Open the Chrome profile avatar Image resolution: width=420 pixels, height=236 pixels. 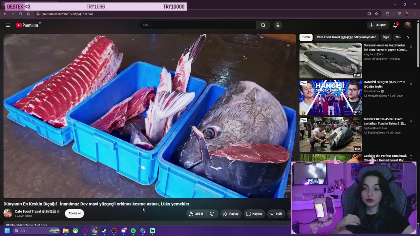(x=407, y=14)
